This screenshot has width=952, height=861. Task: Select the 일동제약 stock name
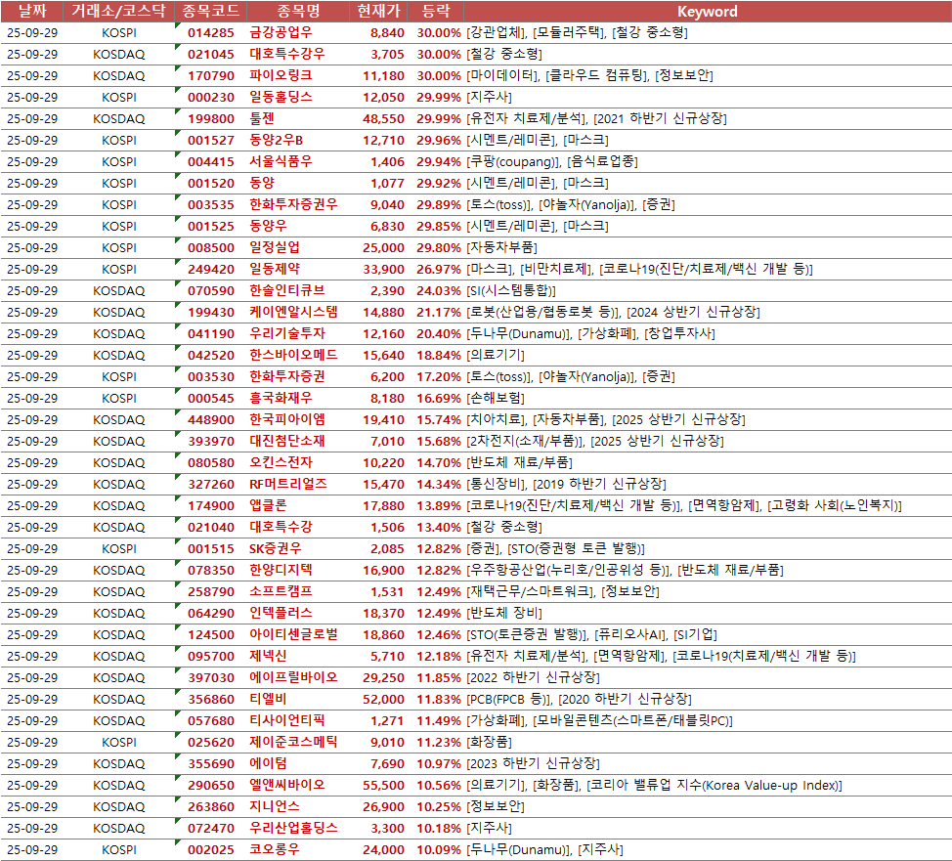point(275,269)
